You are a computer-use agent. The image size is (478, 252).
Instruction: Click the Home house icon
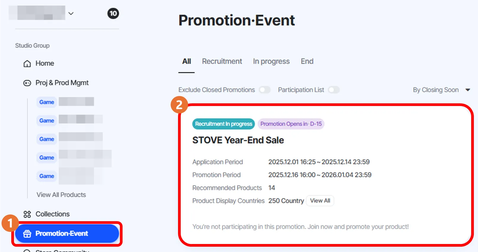[27, 64]
